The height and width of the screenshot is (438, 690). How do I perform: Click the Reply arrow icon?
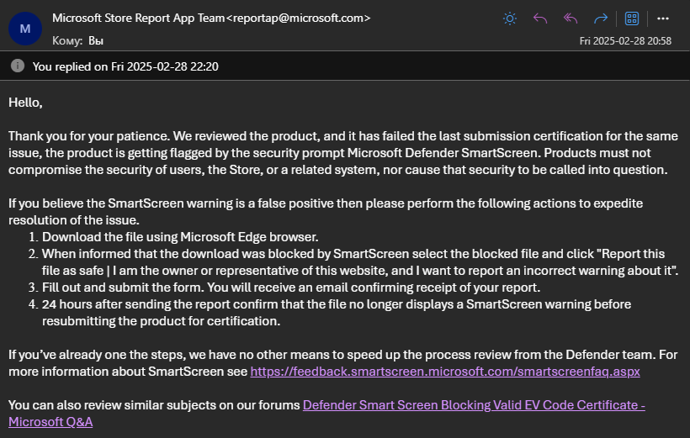540,18
